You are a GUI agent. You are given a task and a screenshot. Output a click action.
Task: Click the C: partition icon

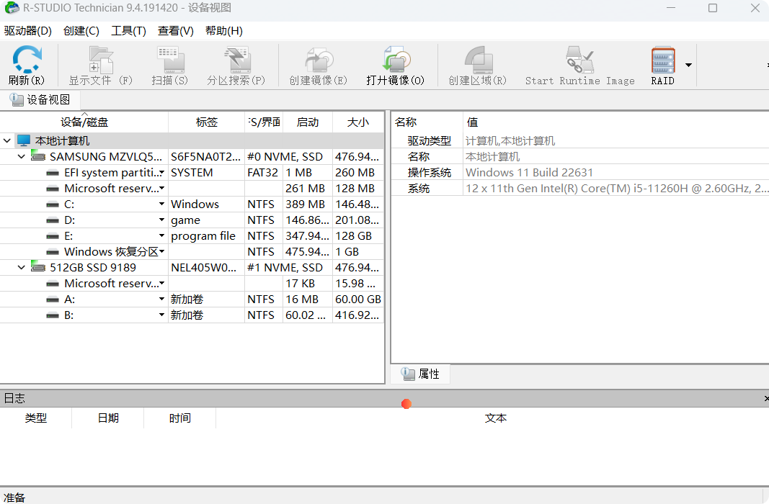click(x=53, y=204)
